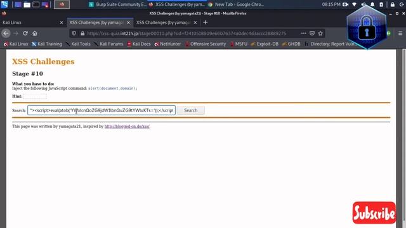Open the Directory: Report Vuln bookmark
406x228 pixels.
(331, 44)
